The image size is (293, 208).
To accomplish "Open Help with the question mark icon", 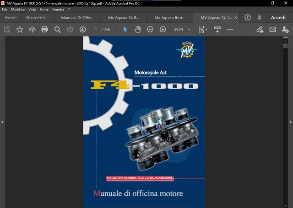I will (248, 18).
